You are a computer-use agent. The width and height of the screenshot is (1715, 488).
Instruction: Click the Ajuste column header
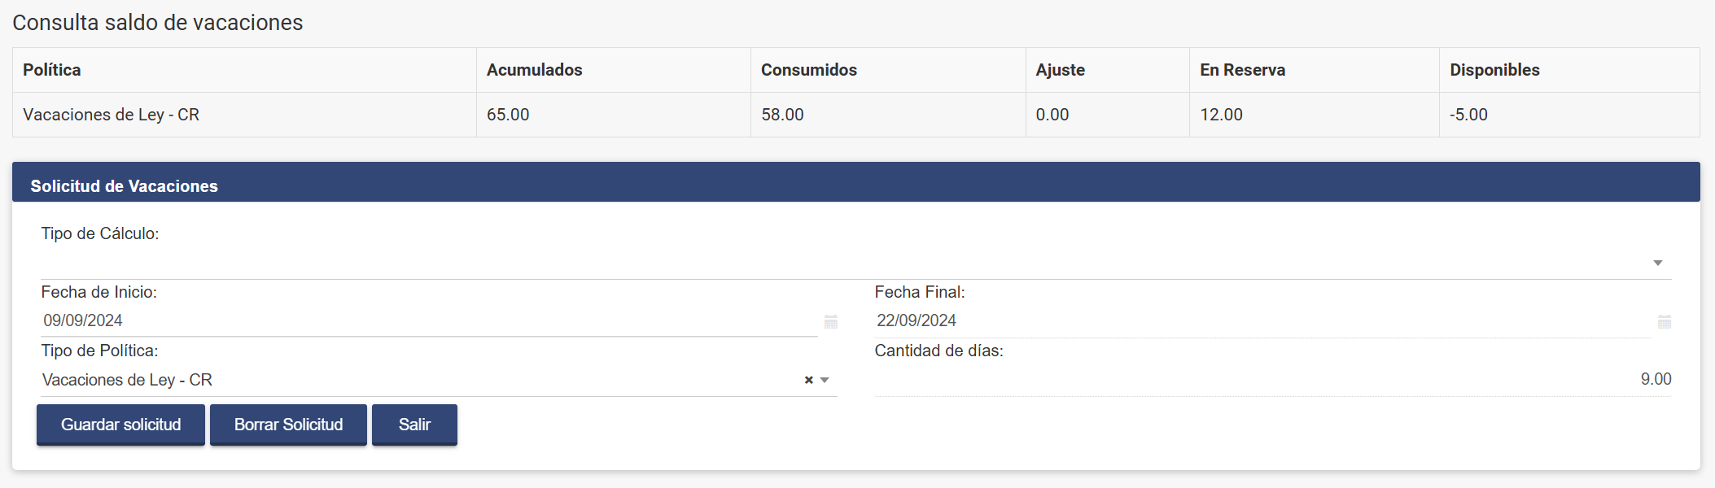click(1060, 70)
